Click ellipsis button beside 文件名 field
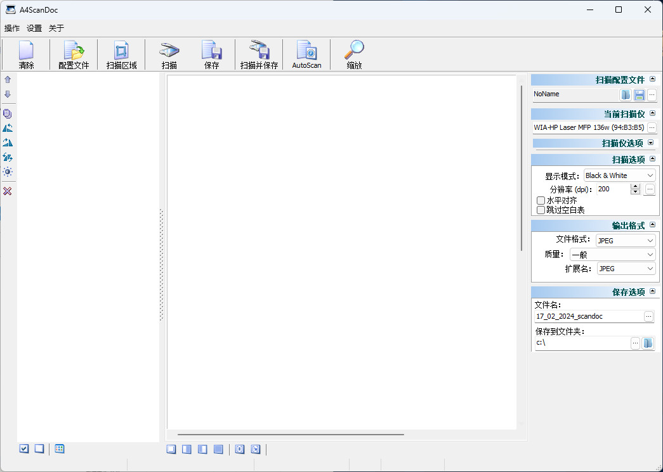 [x=648, y=317]
